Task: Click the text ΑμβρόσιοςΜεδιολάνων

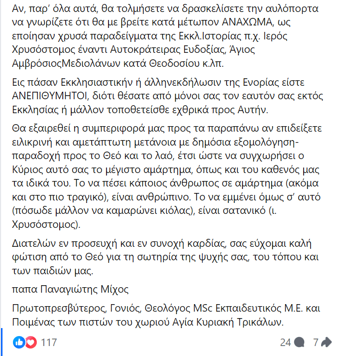Action: pos(66,63)
